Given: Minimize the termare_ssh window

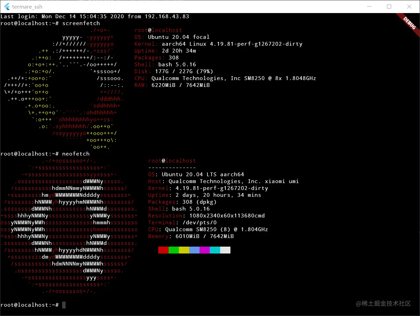Looking at the screenshot, I should [x=369, y=7].
